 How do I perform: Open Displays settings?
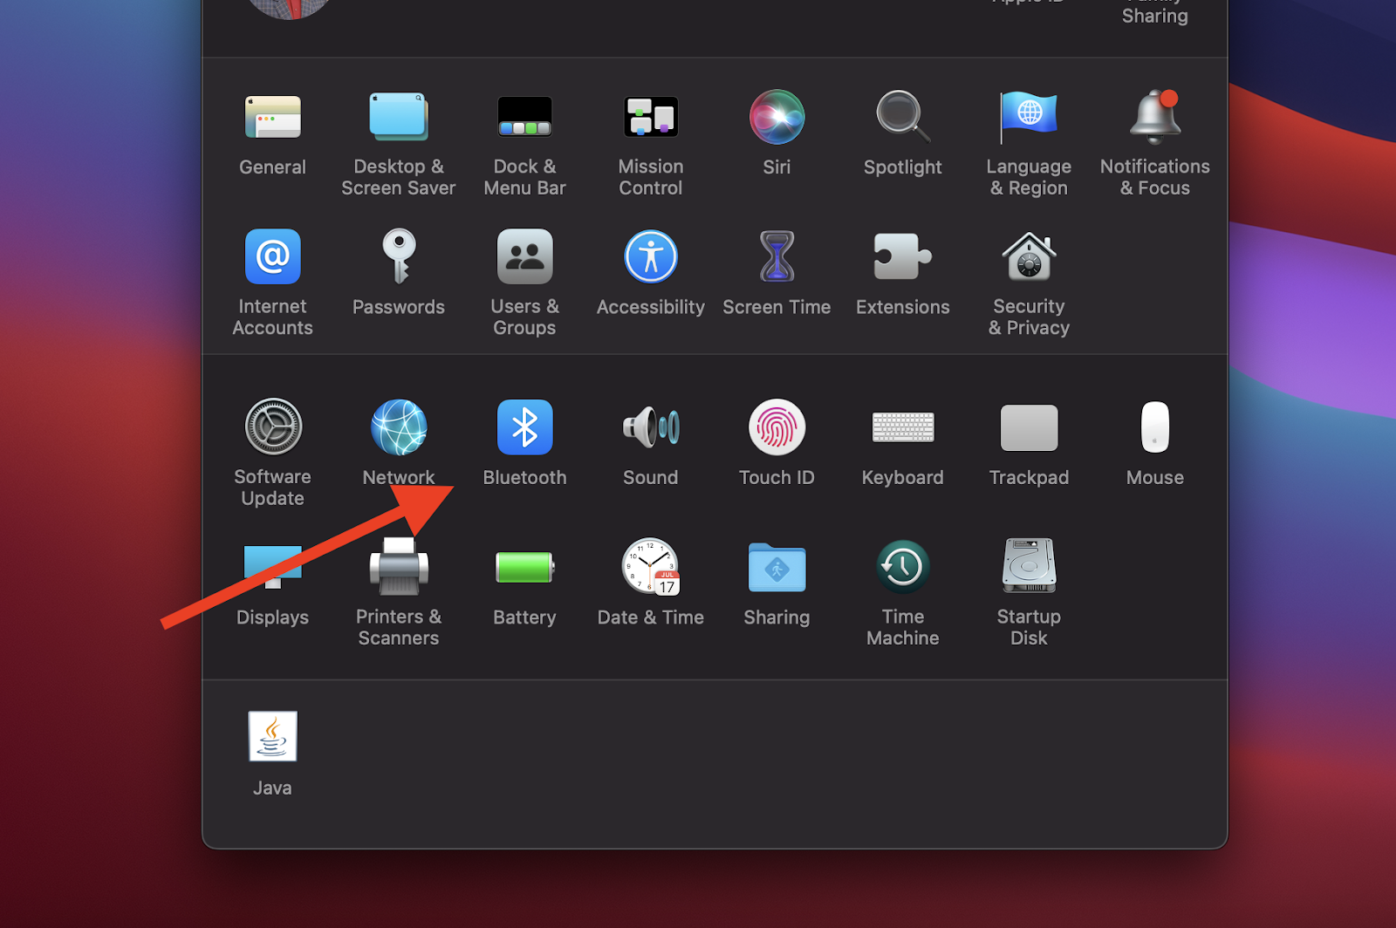click(x=273, y=567)
